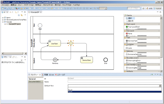This screenshot has height=104, width=164.
Task: Click the None end event tool
Action: tap(130, 34)
